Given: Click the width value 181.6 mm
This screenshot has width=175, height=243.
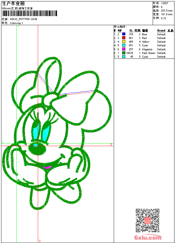Looking at the screenshot, I should 167,14.
